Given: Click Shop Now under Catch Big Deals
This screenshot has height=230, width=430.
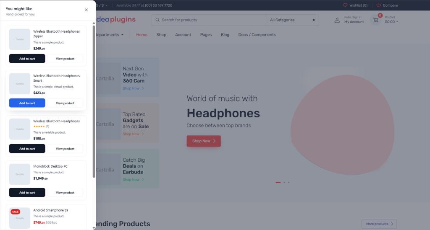Looking at the screenshot, I should coord(133,180).
